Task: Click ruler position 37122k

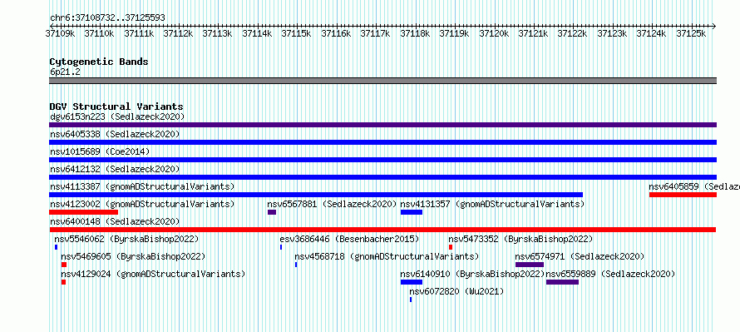Action: click(x=573, y=33)
